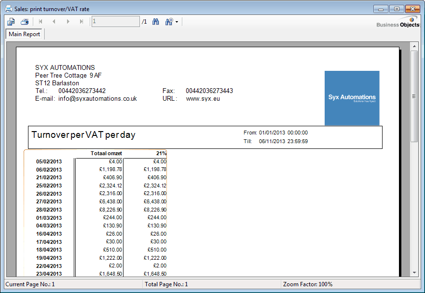Click the Export report icon
Image resolution: width=425 pixels, height=293 pixels.
click(x=11, y=22)
